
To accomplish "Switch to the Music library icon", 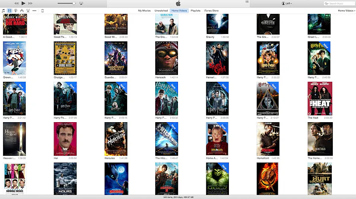I will pos(3,11).
